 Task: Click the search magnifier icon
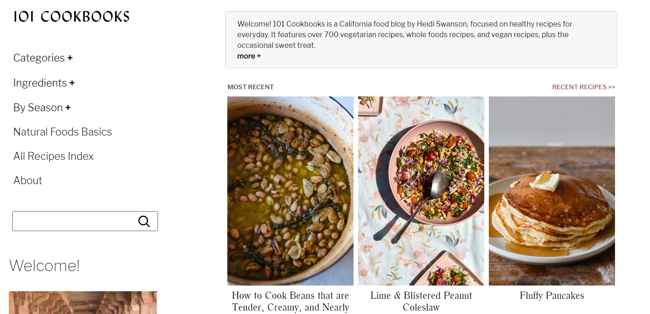[x=144, y=221]
